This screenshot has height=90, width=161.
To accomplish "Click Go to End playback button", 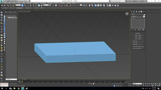I will click(151, 84).
